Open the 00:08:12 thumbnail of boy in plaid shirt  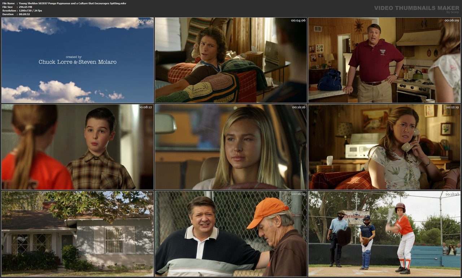(x=78, y=147)
